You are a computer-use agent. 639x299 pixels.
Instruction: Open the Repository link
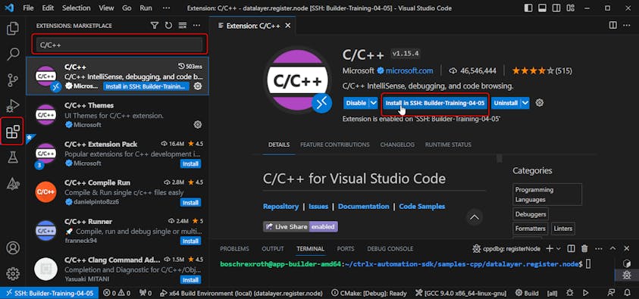tap(280, 206)
